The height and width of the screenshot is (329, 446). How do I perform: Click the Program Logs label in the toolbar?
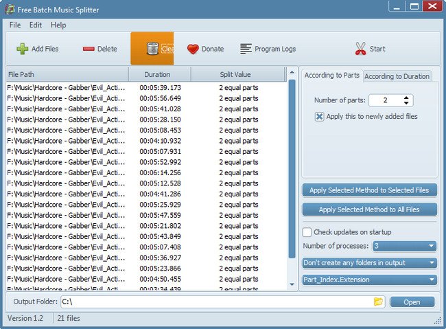tap(275, 49)
